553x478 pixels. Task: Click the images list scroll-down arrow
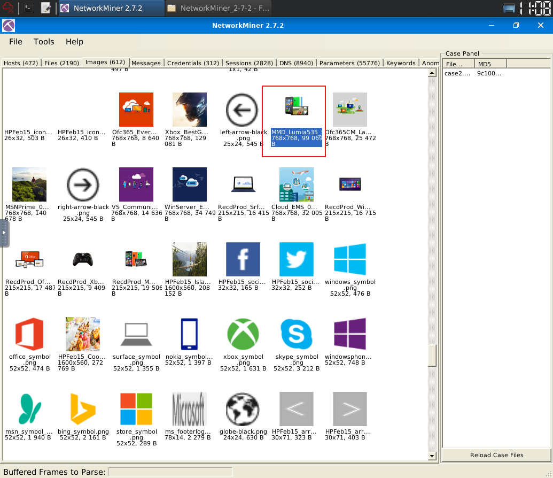pyautogui.click(x=432, y=456)
